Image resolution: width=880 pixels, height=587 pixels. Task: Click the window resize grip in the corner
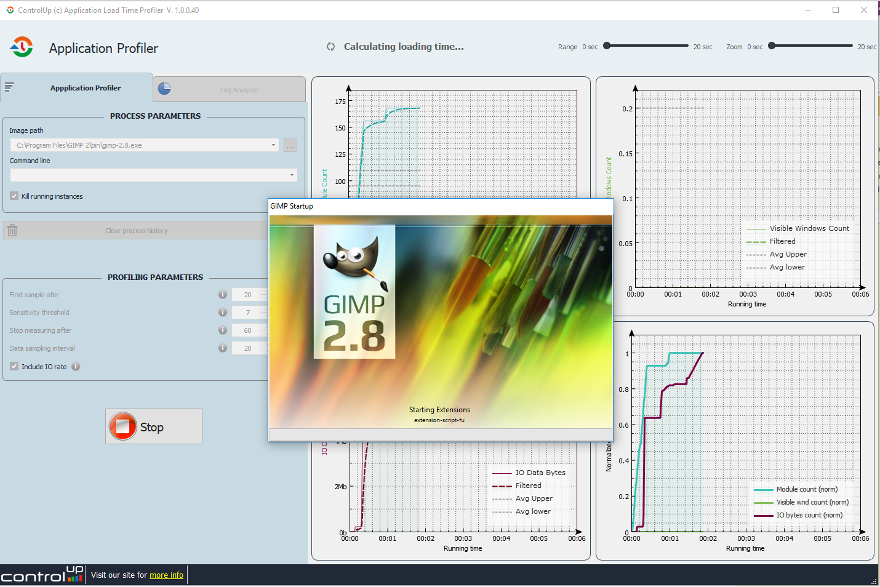point(874,581)
